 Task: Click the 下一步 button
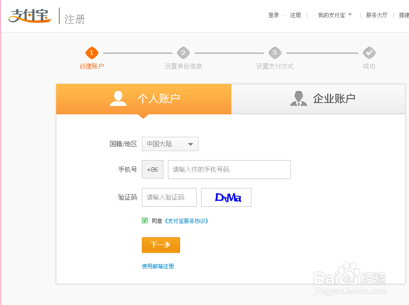(x=161, y=245)
